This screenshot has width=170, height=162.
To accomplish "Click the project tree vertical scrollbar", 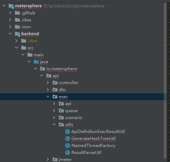I will (165, 81).
